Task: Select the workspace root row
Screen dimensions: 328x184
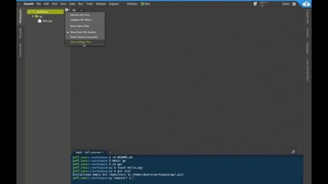Action: pyautogui.click(x=45, y=12)
